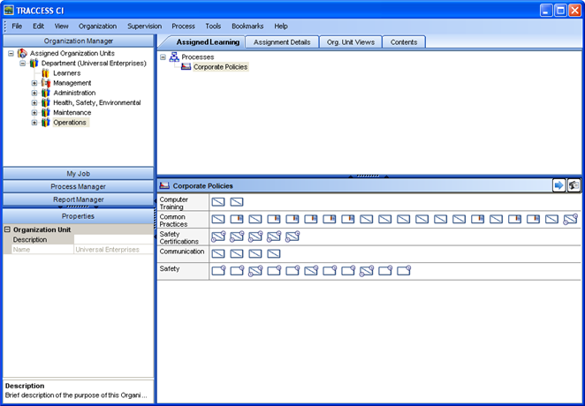Click the first Common Practices task icon

pyautogui.click(x=218, y=219)
